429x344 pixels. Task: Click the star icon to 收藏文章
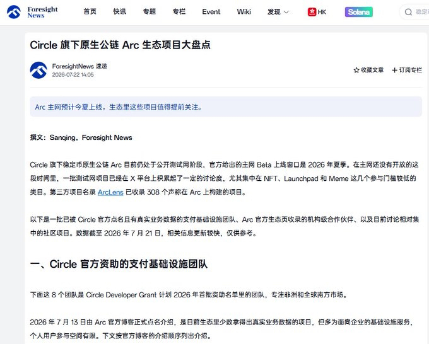356,70
